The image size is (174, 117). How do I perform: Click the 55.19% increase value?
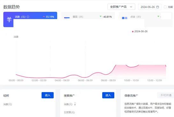[x=50, y=17]
